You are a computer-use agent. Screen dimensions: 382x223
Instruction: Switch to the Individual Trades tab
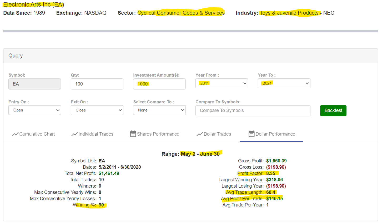pos(96,134)
